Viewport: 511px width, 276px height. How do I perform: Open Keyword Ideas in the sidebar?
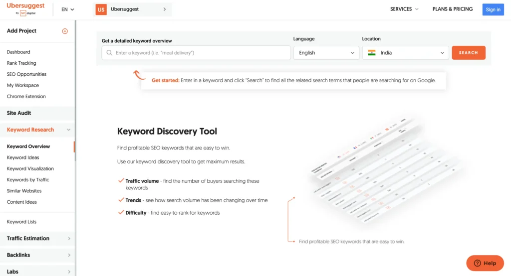pyautogui.click(x=23, y=157)
